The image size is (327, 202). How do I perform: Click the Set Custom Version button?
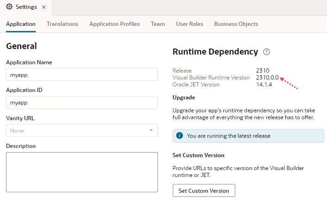coord(204,190)
